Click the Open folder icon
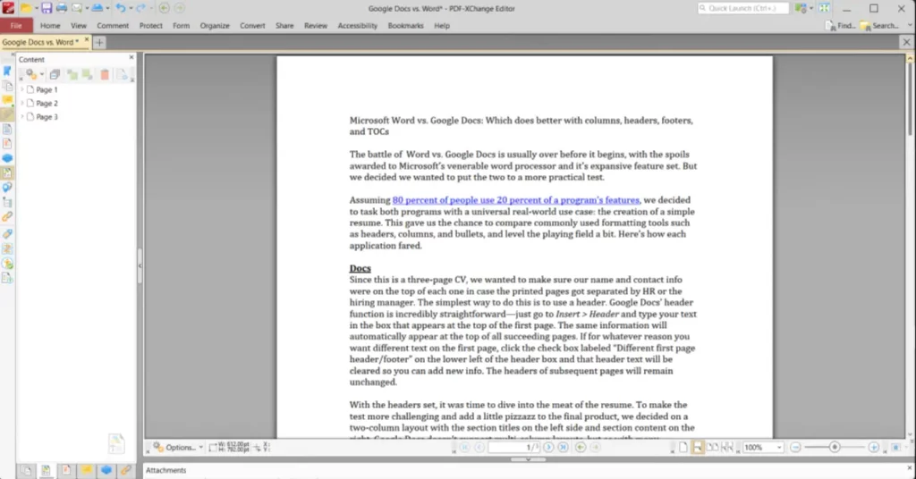The height and width of the screenshot is (479, 916). pos(26,8)
